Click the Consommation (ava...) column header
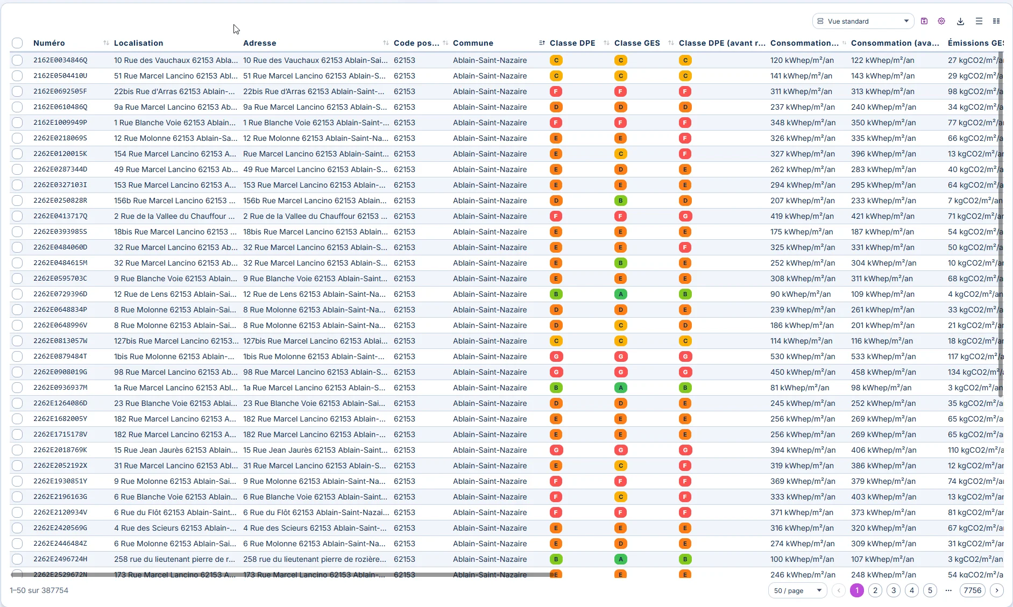 coord(895,43)
